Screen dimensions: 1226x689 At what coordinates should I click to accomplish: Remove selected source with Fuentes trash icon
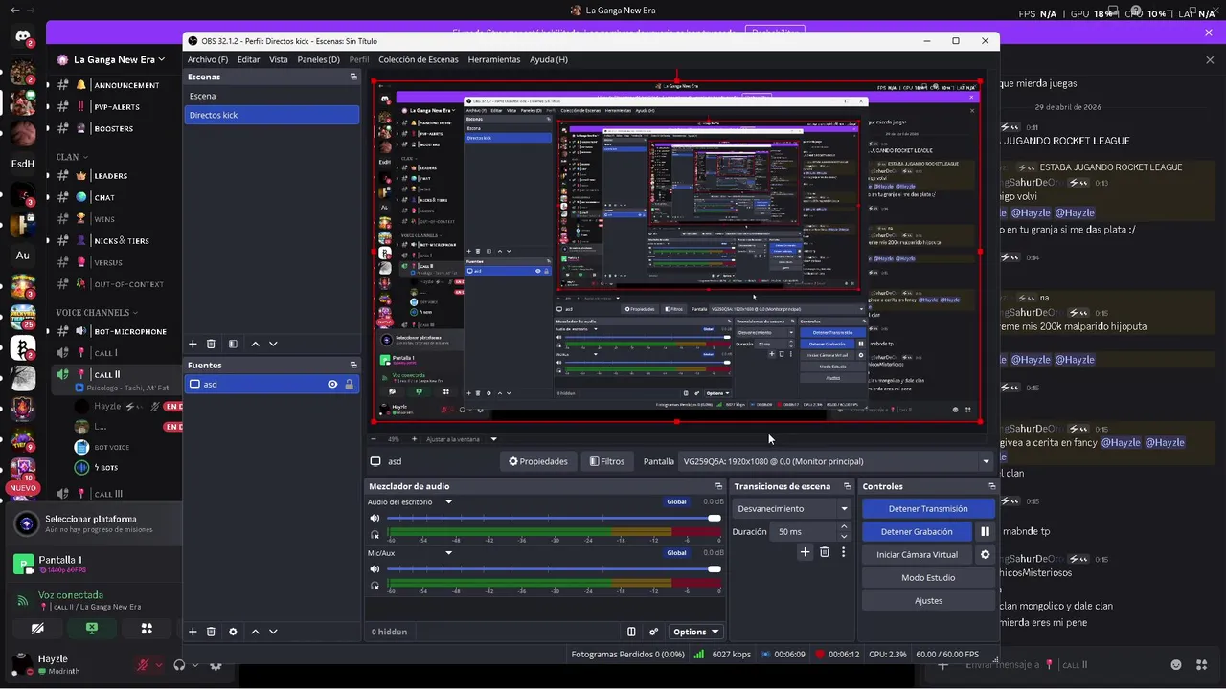tap(211, 632)
